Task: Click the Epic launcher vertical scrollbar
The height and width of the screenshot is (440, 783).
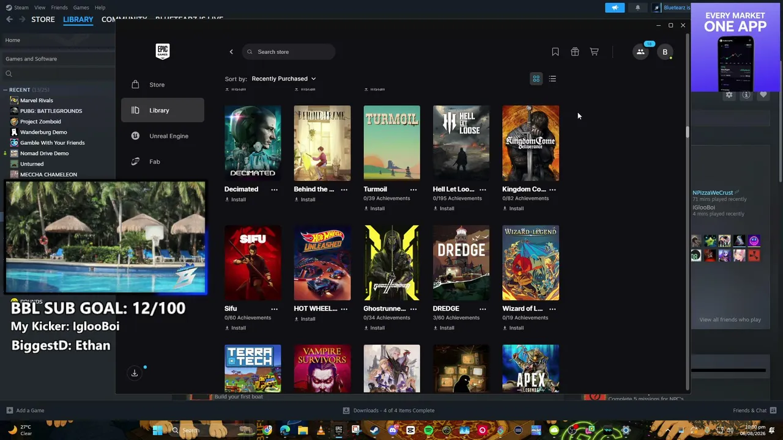Action: [687, 132]
